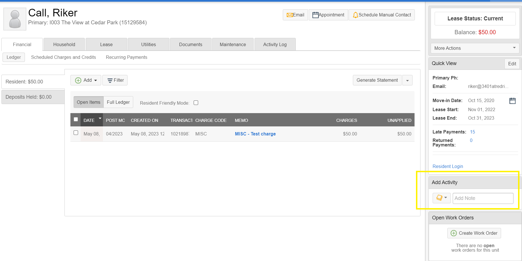This screenshot has width=522, height=261.
Task: Select the Resident: $50.00 balance panel
Action: coord(33,82)
